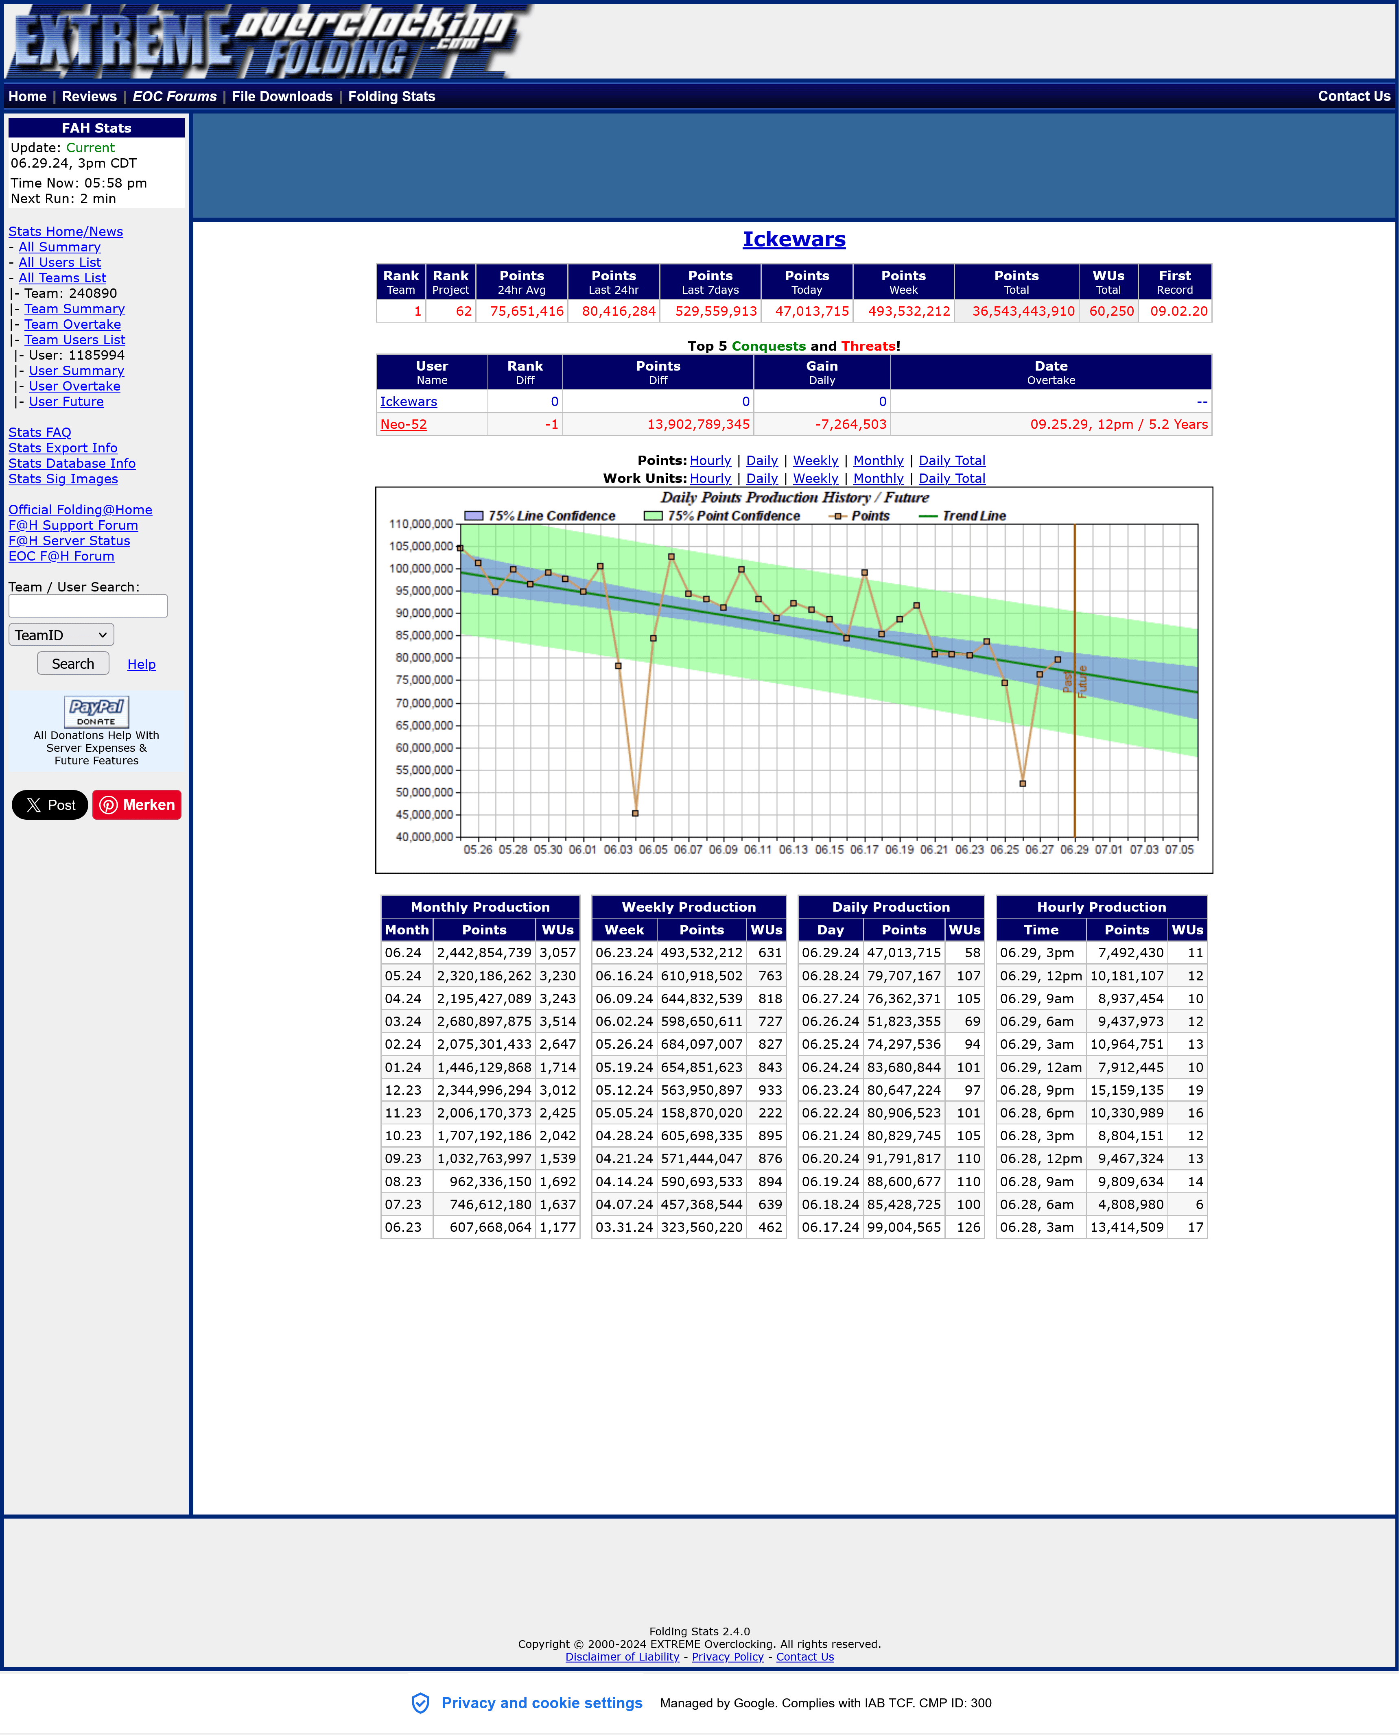Open Neo-52 threat user link
This screenshot has height=1735, width=1399.
[x=403, y=424]
